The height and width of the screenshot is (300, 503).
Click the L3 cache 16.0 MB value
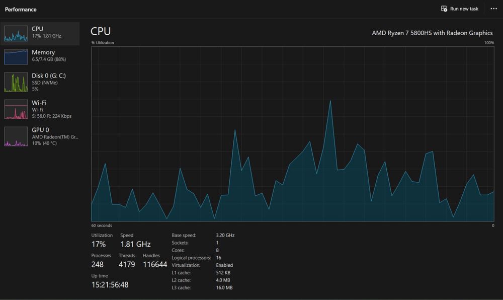(224, 287)
